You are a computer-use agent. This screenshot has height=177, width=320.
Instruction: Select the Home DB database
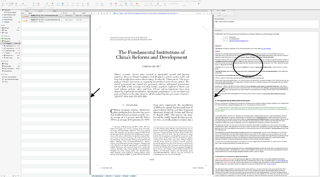point(7,39)
